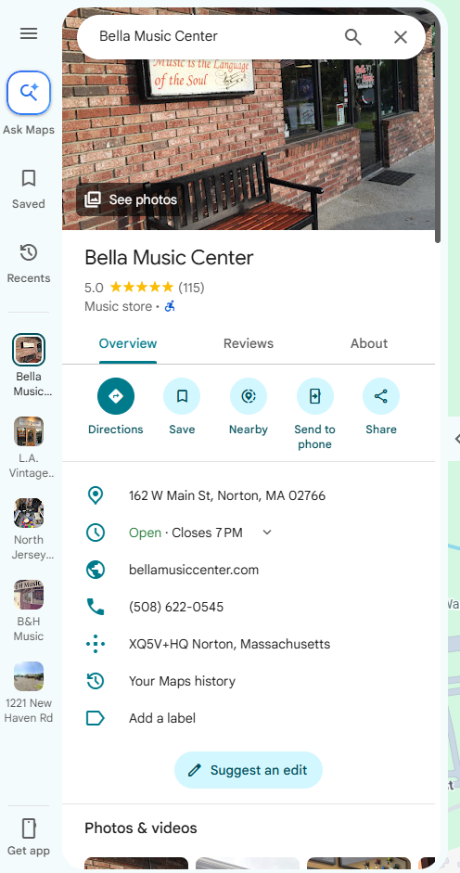Open B&H Music recent place
The width and height of the screenshot is (460, 873).
29,596
